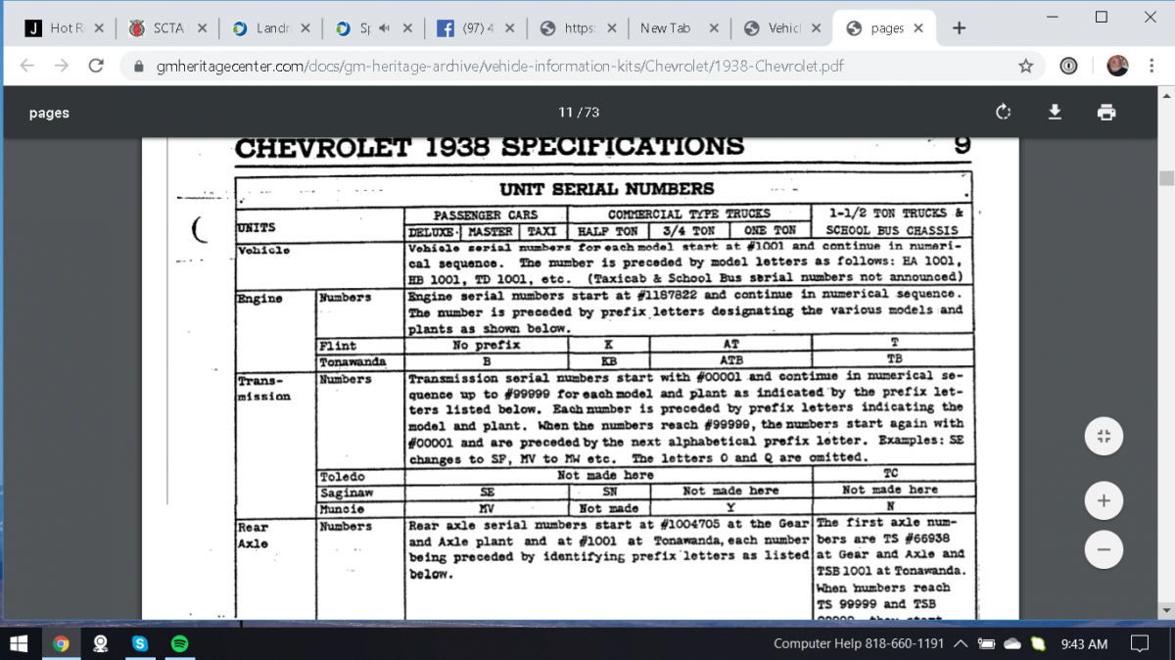Click the "pages" document title
1175x660 pixels.
[49, 113]
